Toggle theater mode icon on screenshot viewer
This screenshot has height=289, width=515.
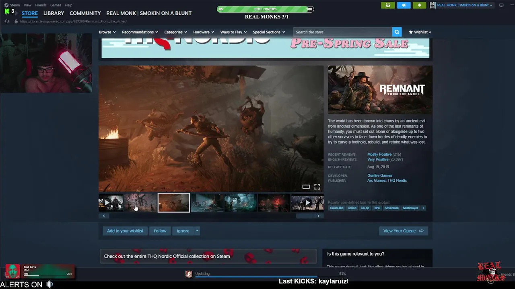click(306, 187)
